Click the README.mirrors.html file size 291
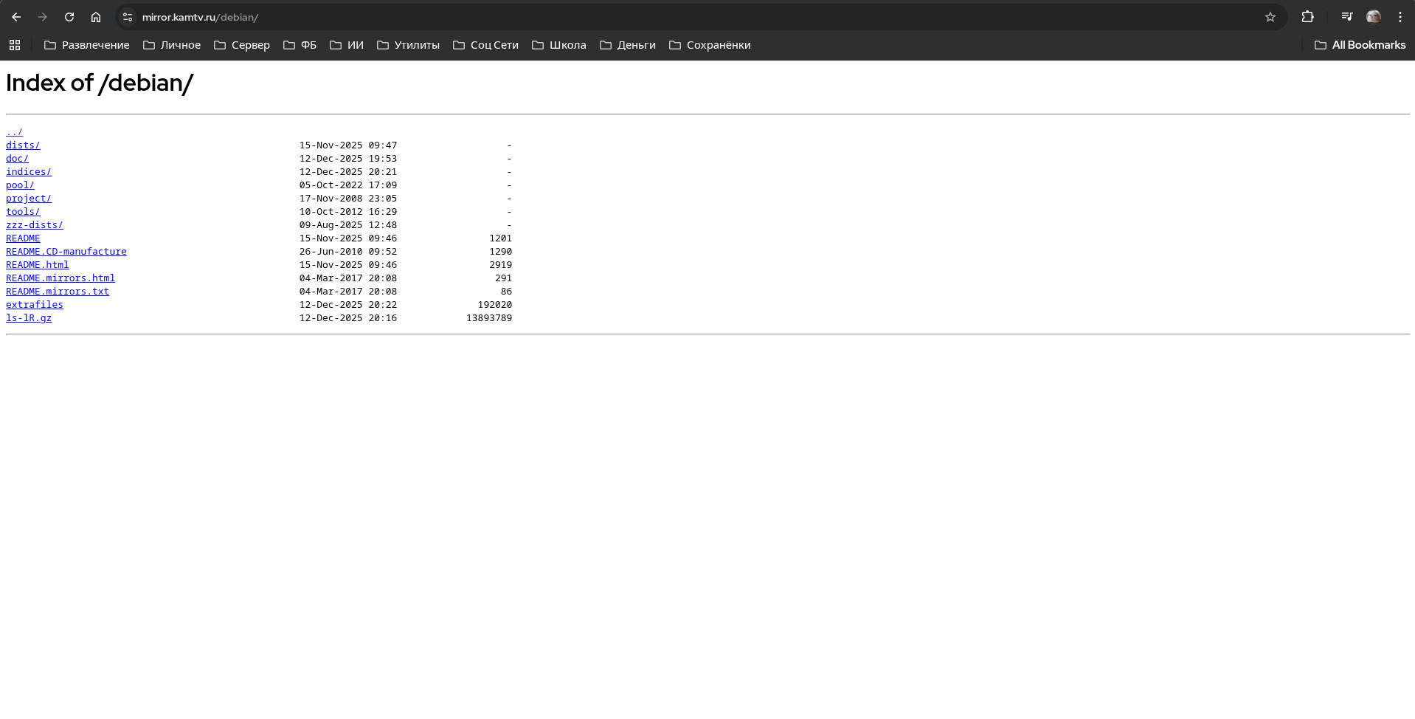The height and width of the screenshot is (719, 1415). [x=504, y=278]
